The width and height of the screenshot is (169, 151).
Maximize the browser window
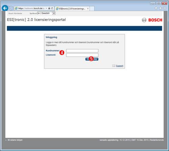pos(159,3)
